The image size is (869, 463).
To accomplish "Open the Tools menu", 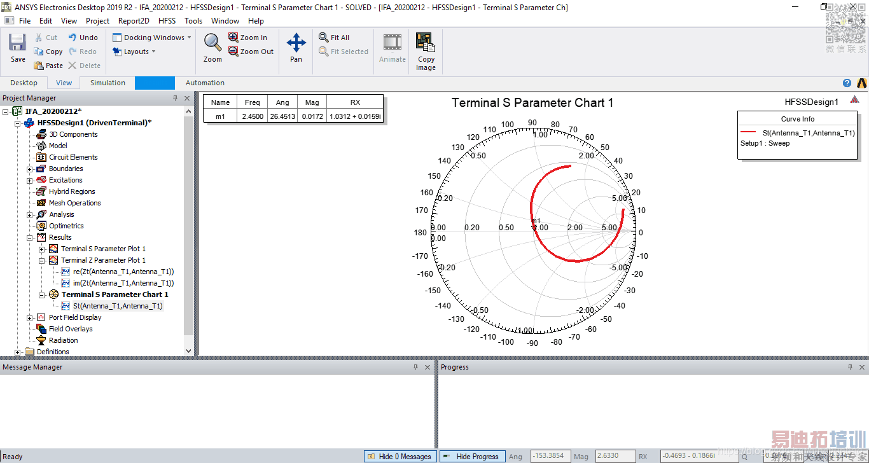I will [193, 21].
